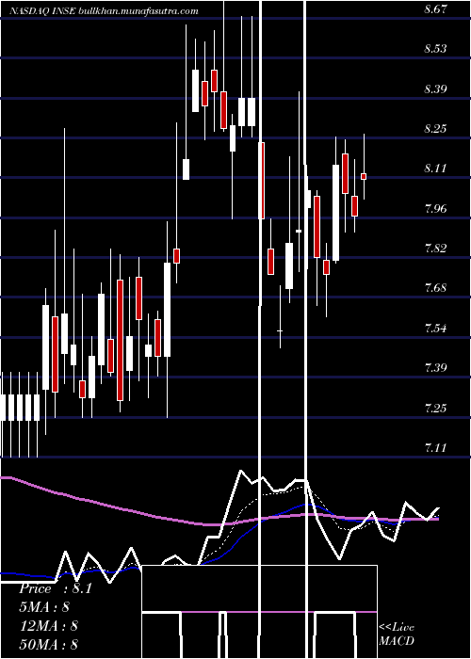Click the last small red candlestick near 8.11
Screen dimensions: 471x659
(x=364, y=176)
